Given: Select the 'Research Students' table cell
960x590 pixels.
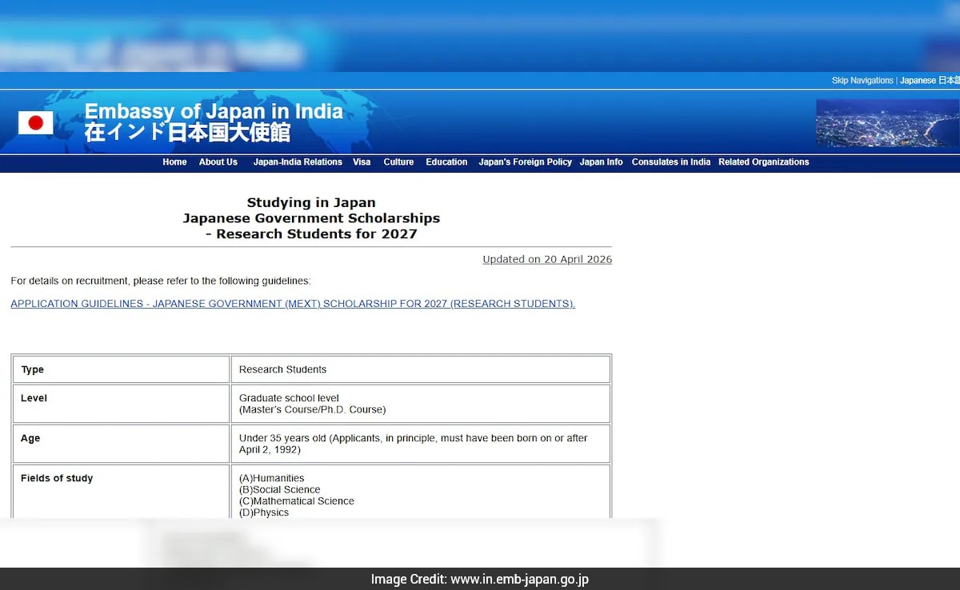Looking at the screenshot, I should 421,369.
